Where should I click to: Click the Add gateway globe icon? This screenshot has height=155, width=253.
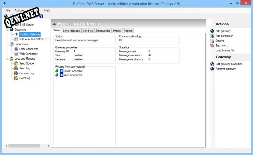[212, 31]
